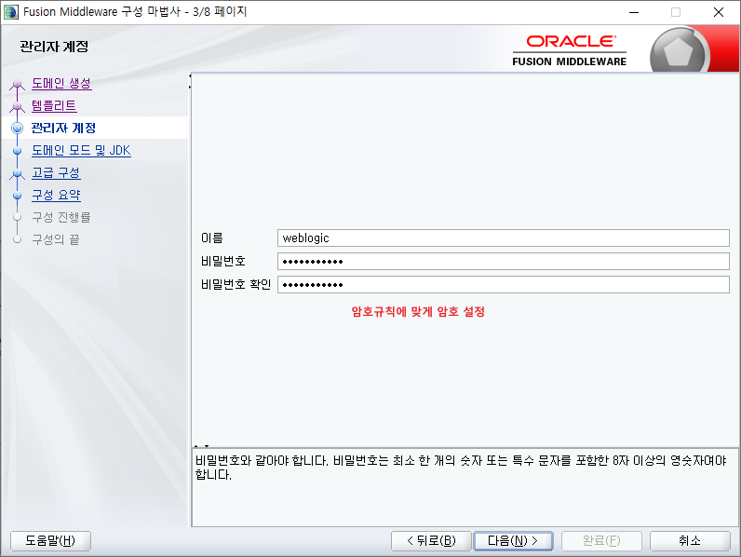Focus the 이름 field containing weblogic
This screenshot has height=557, width=741.
click(x=504, y=238)
